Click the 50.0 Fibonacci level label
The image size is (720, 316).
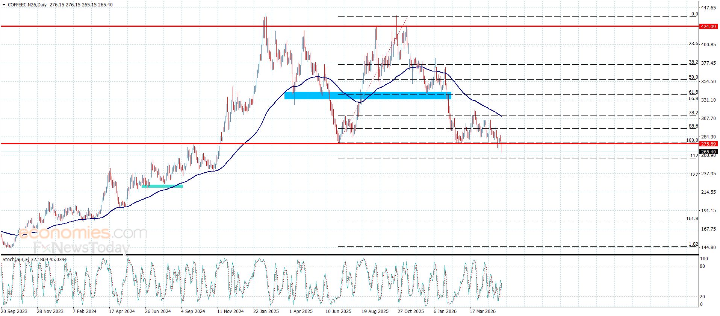click(x=693, y=77)
